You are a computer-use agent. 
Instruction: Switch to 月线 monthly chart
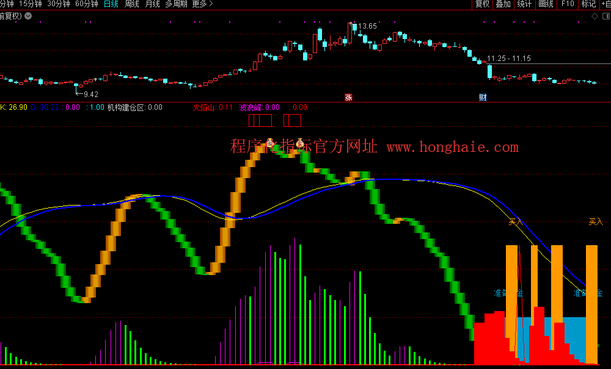[x=152, y=4]
